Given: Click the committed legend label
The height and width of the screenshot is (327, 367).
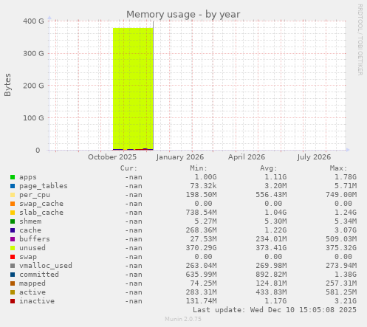Looking at the screenshot, I should click(39, 275).
